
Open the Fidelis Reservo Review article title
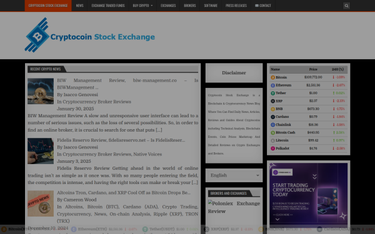pos(121,140)
